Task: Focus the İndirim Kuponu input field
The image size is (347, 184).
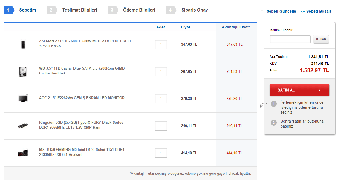Action: pyautogui.click(x=290, y=39)
